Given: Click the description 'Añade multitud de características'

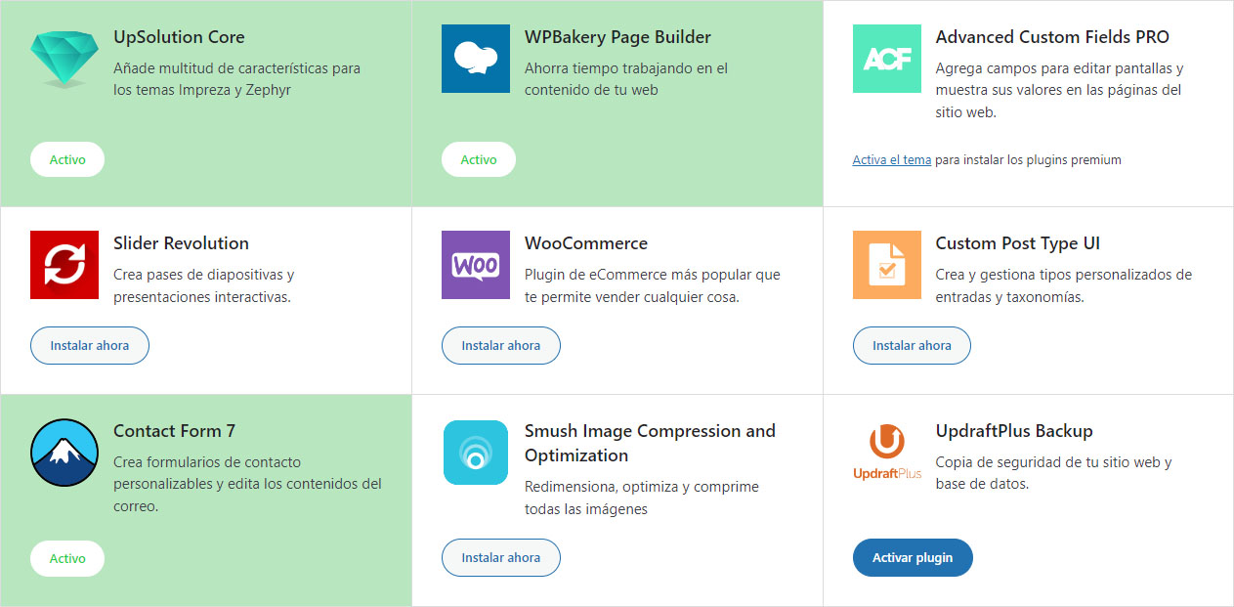Looking at the screenshot, I should [x=236, y=79].
